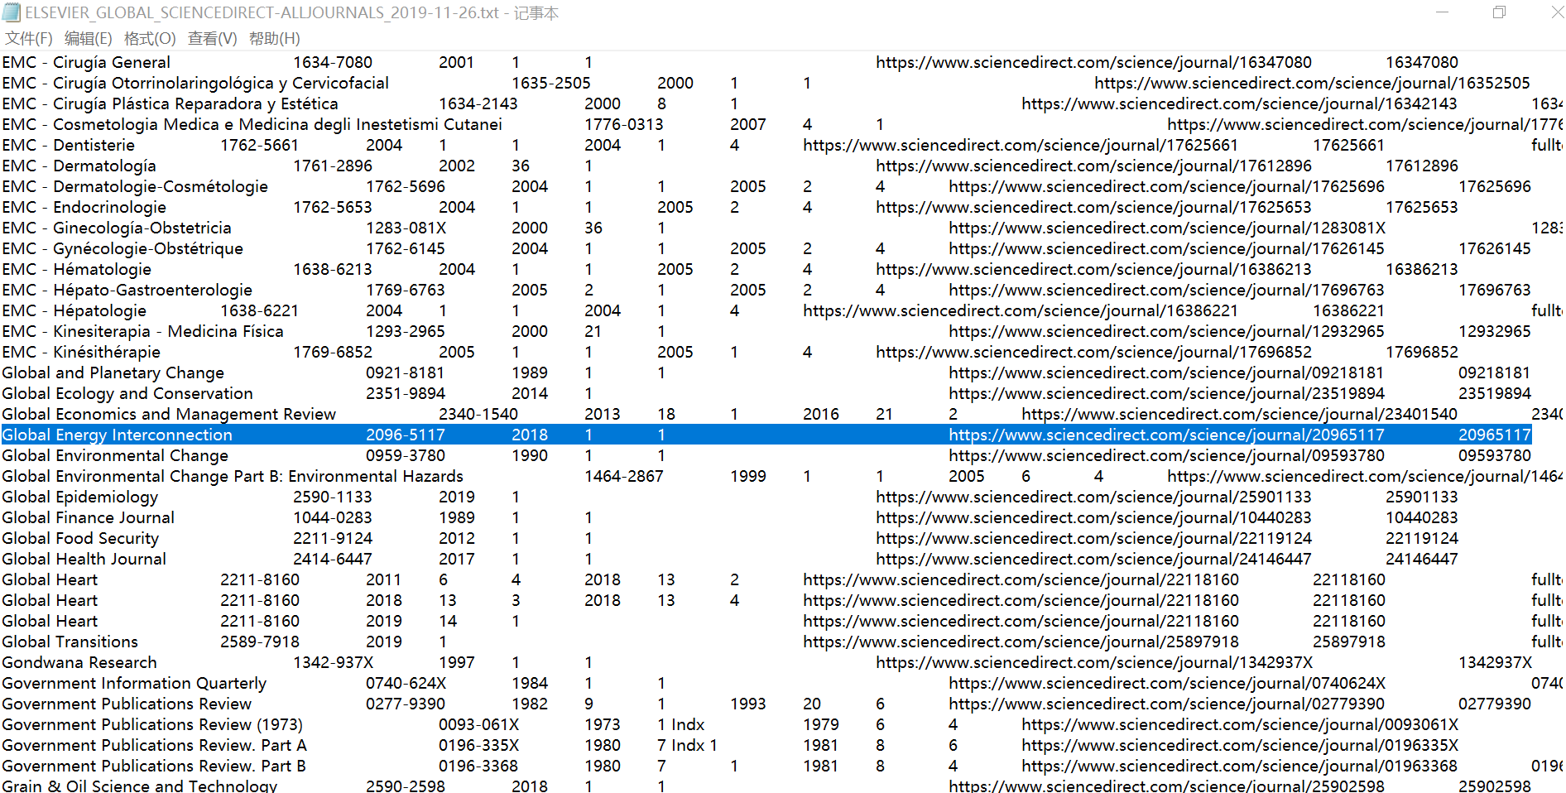The width and height of the screenshot is (1566, 793).
Task: Click the text 'EMC - Dermatología'
Action: coord(79,166)
